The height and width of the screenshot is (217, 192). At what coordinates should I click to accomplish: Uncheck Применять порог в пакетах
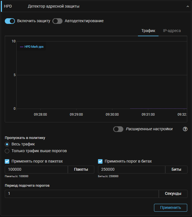[x=7, y=161]
